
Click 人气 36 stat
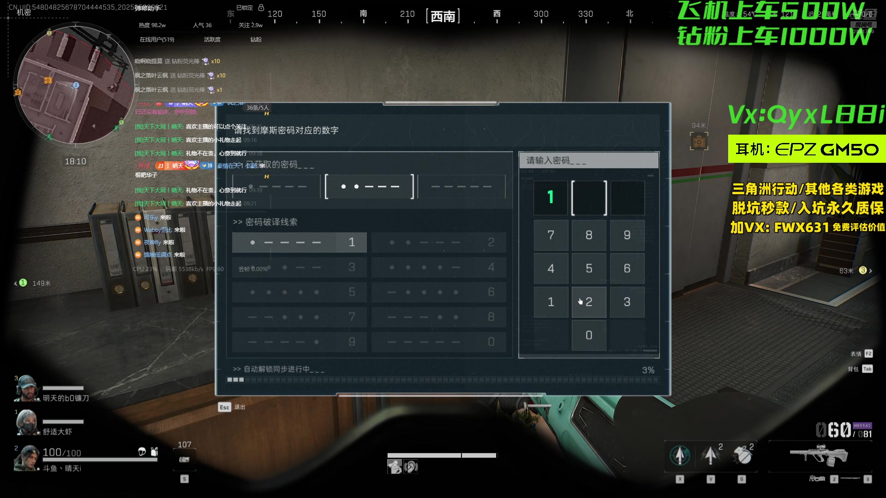coord(202,25)
